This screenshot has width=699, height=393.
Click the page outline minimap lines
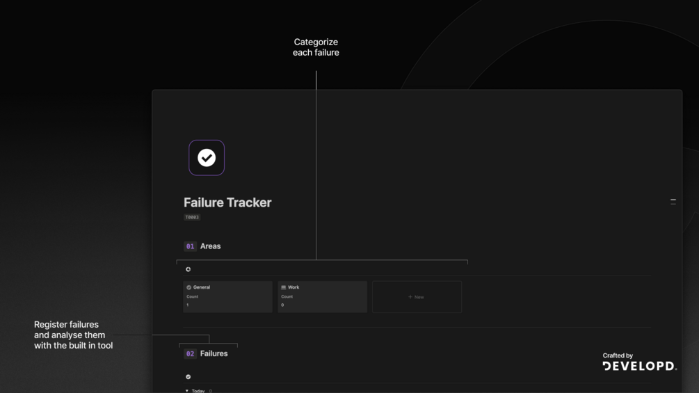[x=673, y=201]
